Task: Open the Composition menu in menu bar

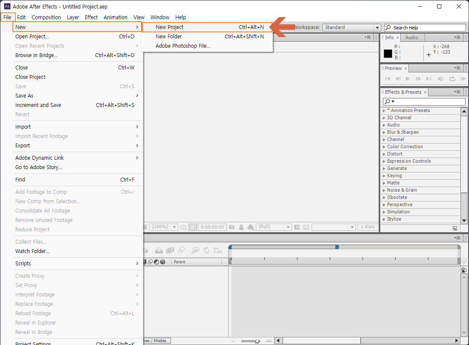Action: 46,17
